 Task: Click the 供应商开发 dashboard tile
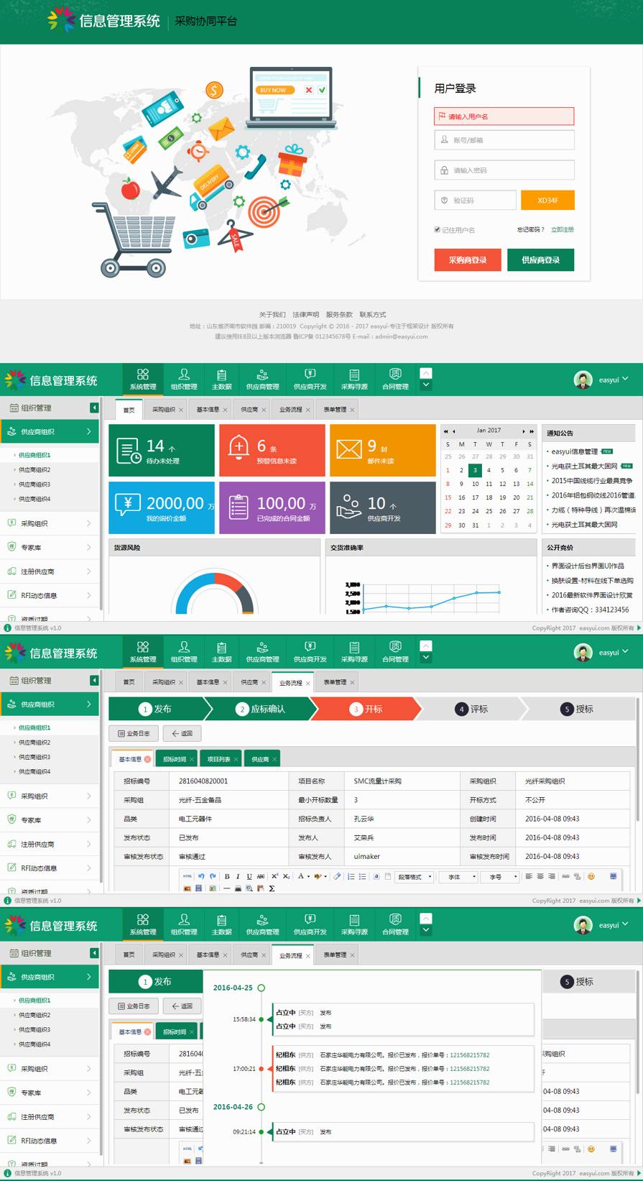coord(382,507)
